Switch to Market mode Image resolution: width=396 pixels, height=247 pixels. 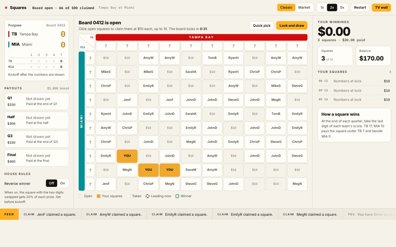click(x=304, y=7)
